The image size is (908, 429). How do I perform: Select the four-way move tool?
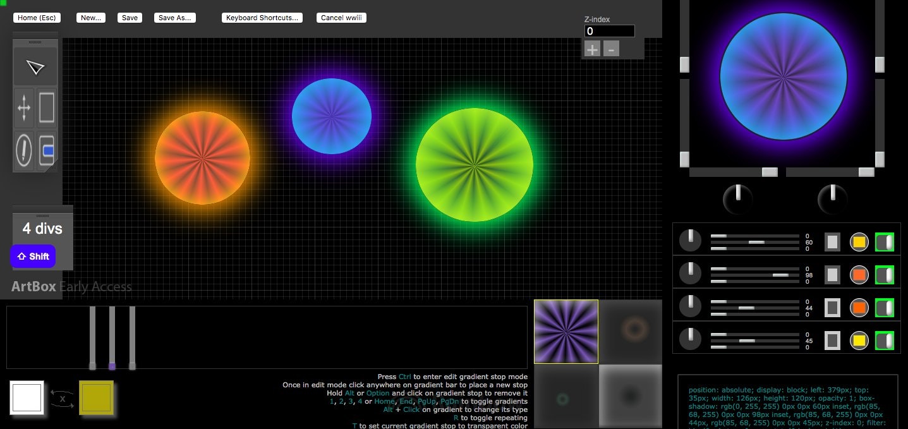point(24,108)
